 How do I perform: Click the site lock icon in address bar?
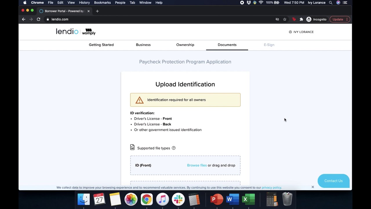tap(48, 19)
